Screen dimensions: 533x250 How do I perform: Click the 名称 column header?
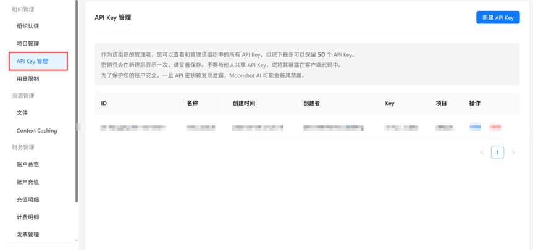192,103
